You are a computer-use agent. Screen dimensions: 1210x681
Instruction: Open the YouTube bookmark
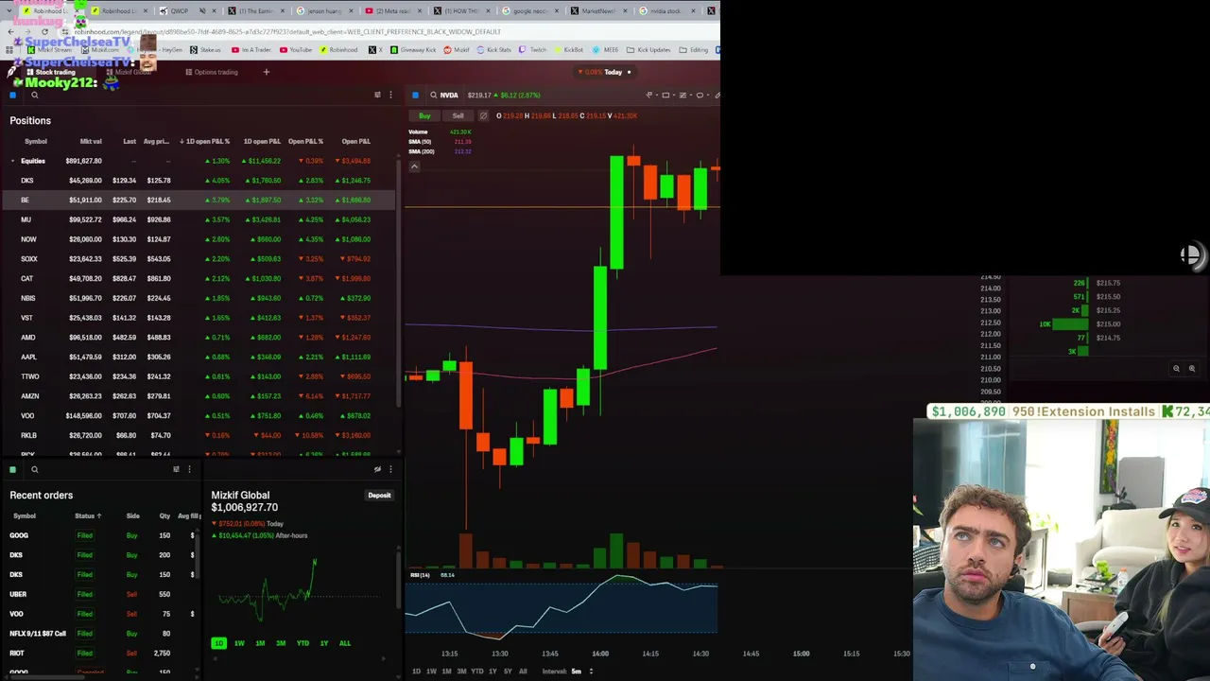pyautogui.click(x=295, y=50)
